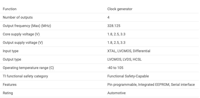Select Functional Safety-Capable value
Image resolution: width=200 pixels, height=98 pixels.
click(128, 76)
